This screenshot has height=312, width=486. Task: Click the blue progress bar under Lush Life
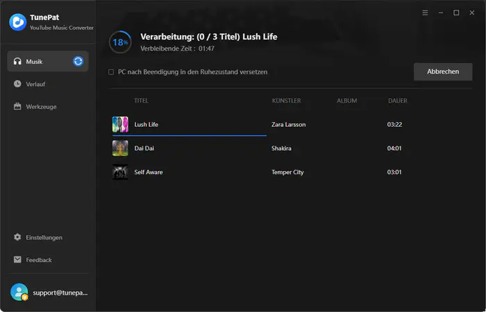click(190, 136)
